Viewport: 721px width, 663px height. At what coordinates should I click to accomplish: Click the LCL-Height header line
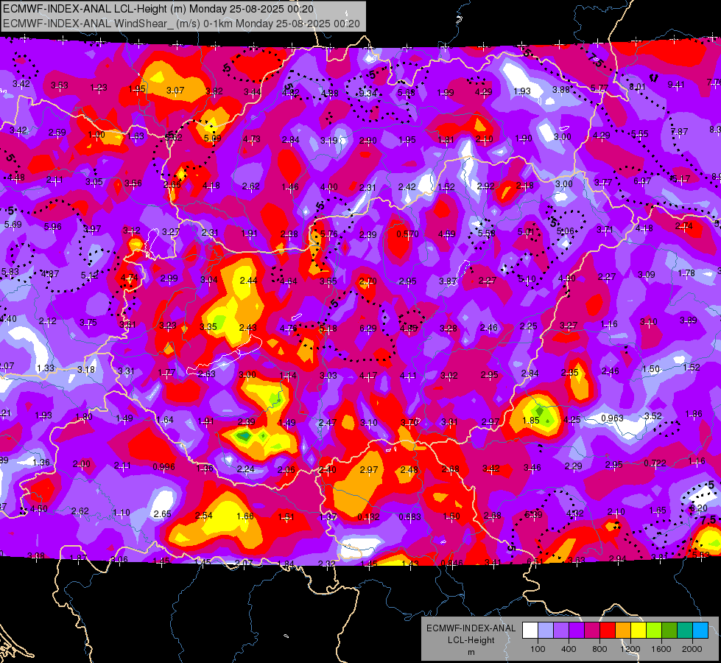(x=158, y=9)
